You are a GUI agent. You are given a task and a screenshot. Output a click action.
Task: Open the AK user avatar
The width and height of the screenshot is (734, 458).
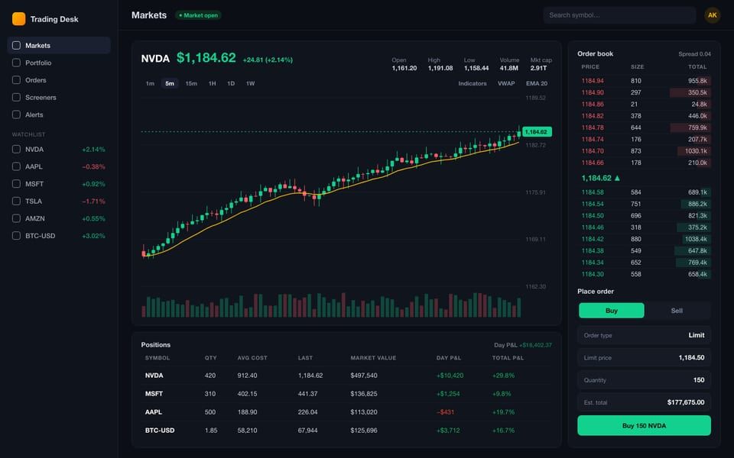tap(712, 15)
